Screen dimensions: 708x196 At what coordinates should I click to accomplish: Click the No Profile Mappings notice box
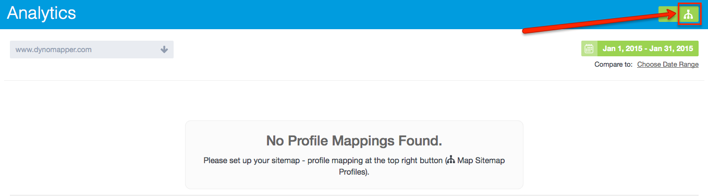coord(354,155)
